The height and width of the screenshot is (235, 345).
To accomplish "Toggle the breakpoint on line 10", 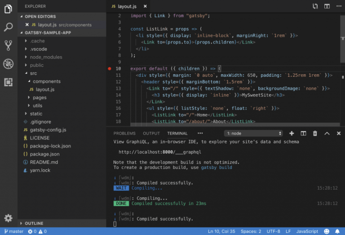I will [110, 69].
